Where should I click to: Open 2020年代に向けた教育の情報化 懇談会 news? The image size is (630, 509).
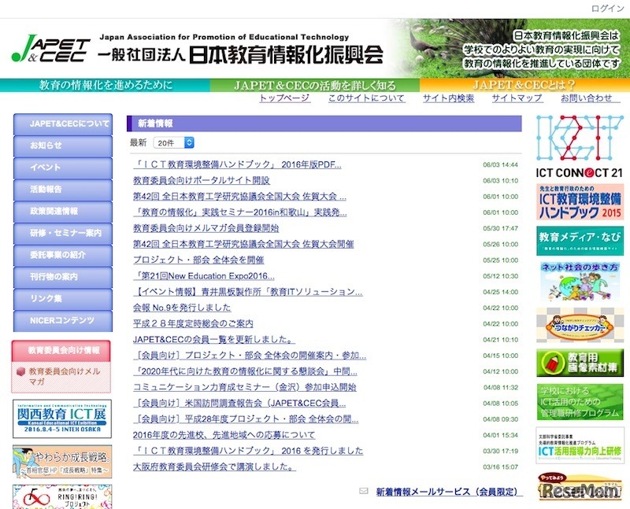[245, 371]
